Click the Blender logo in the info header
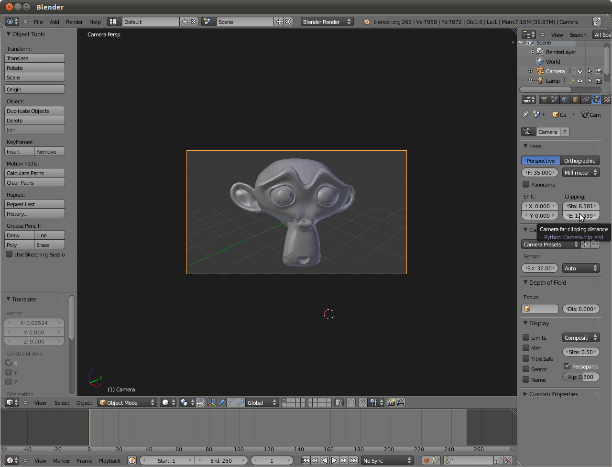 (x=366, y=22)
